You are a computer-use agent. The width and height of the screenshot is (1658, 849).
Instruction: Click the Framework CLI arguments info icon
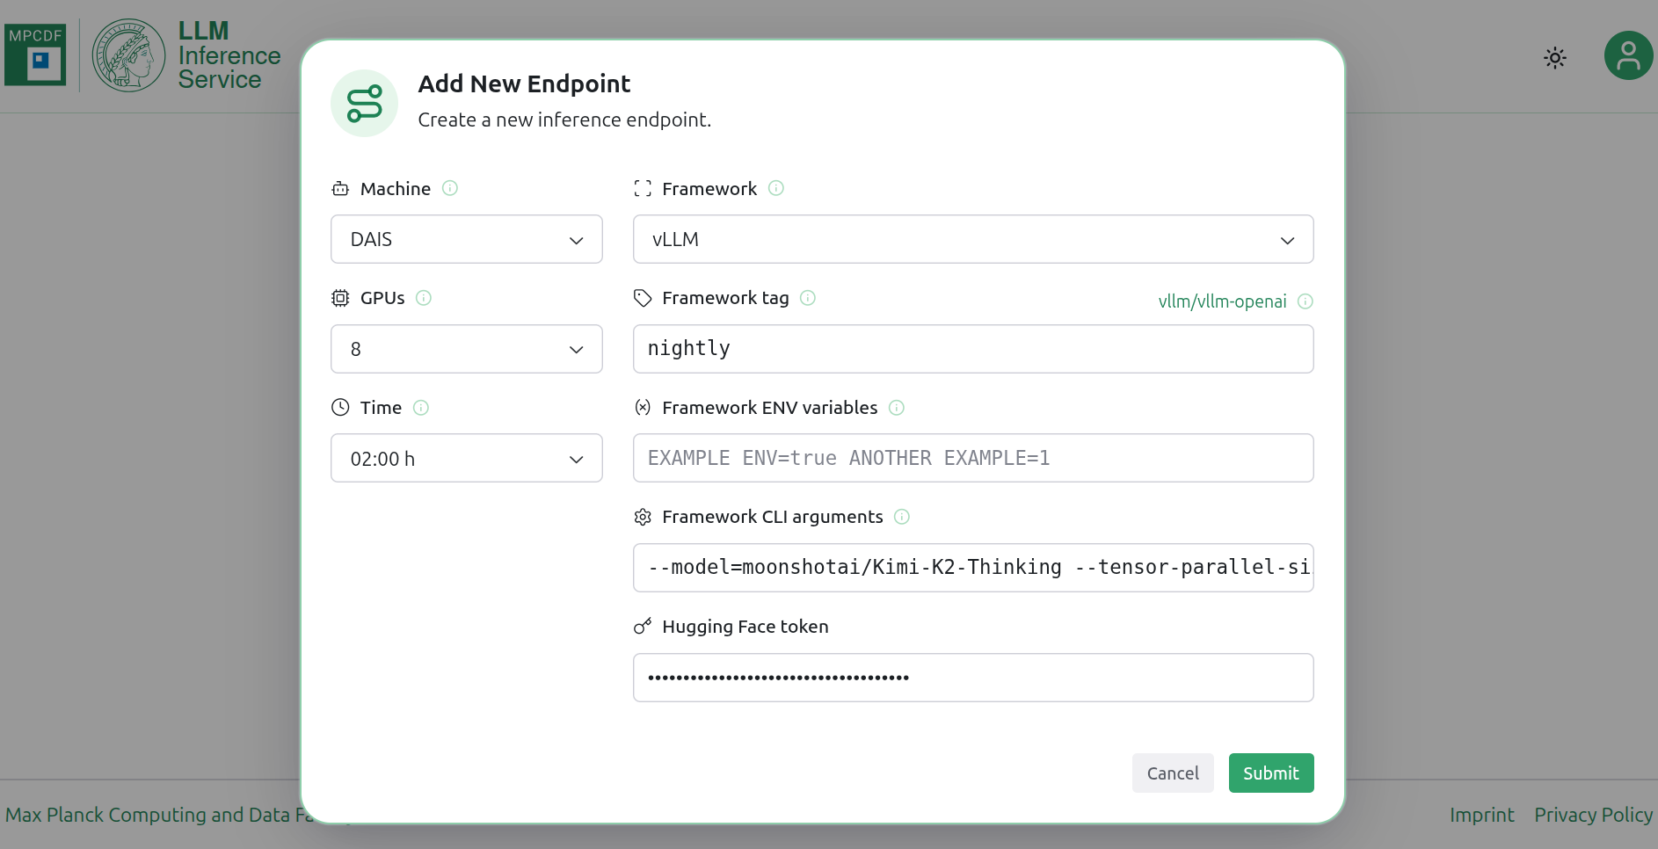902,517
